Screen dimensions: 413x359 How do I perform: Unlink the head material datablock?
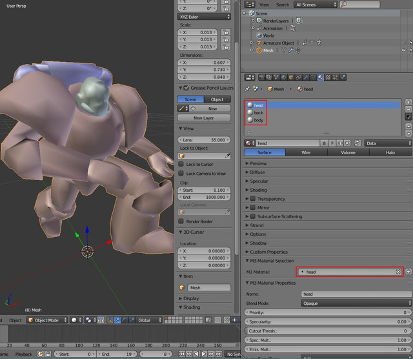(347, 143)
